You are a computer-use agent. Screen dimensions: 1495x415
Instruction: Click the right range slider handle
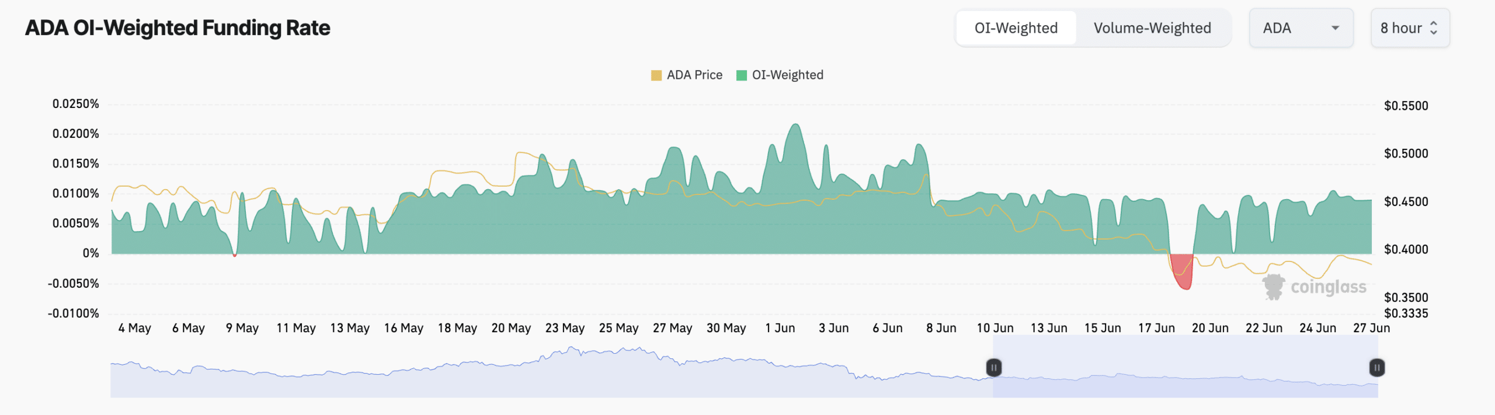pos(1376,368)
